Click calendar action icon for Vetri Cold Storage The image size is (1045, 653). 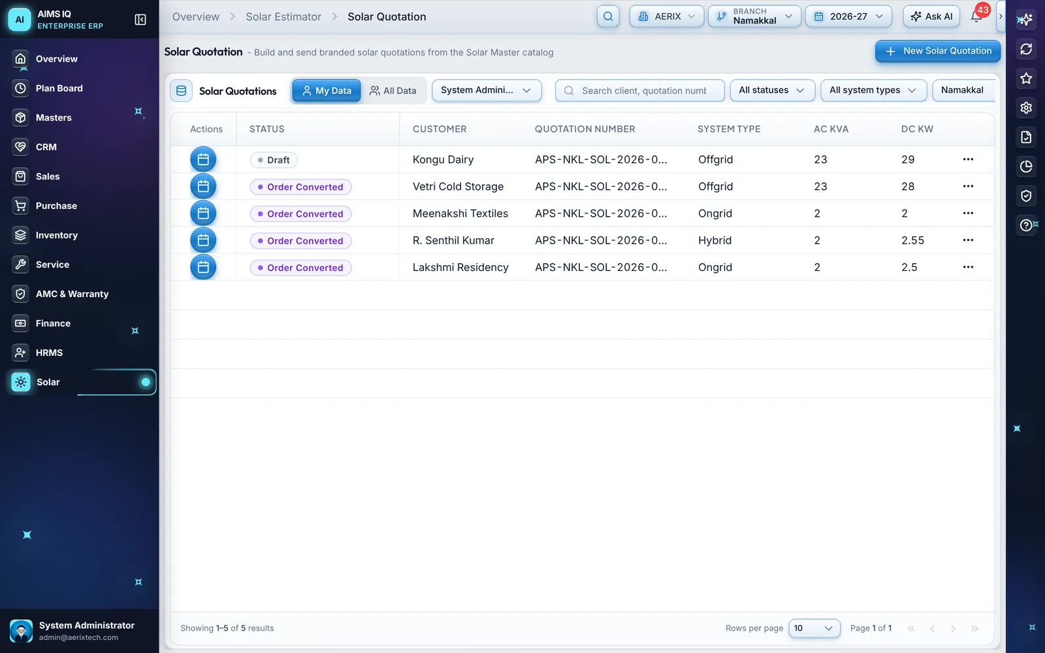click(203, 186)
